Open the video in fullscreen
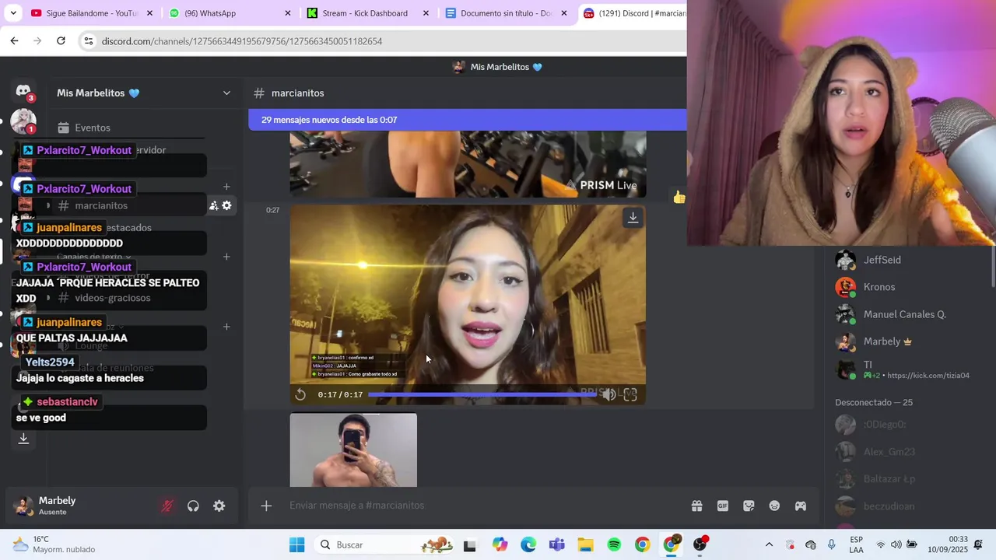The height and width of the screenshot is (560, 996). point(630,394)
